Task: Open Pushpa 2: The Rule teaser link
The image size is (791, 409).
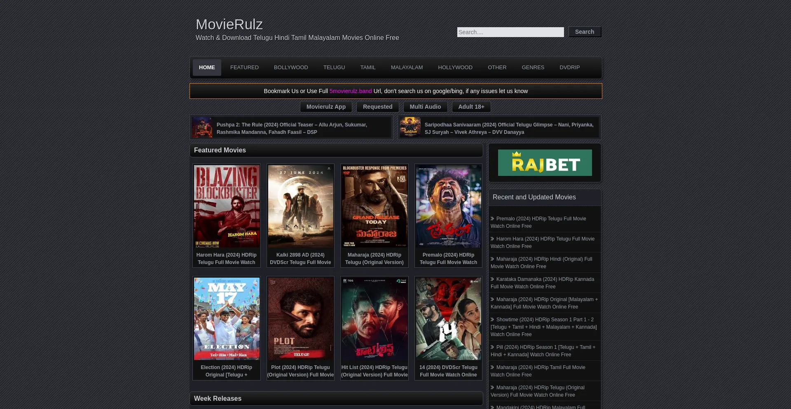Action: [292, 129]
